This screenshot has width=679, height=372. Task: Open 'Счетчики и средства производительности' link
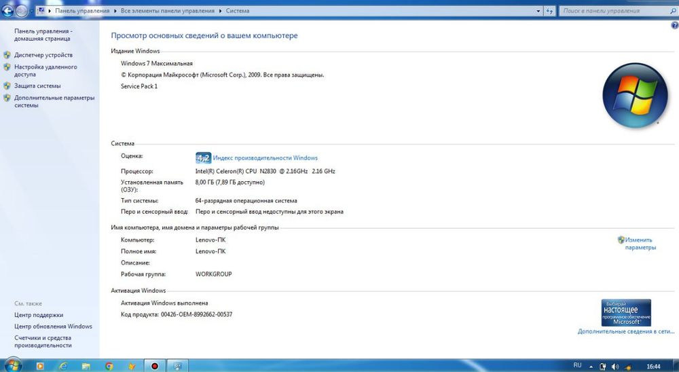[42, 341]
